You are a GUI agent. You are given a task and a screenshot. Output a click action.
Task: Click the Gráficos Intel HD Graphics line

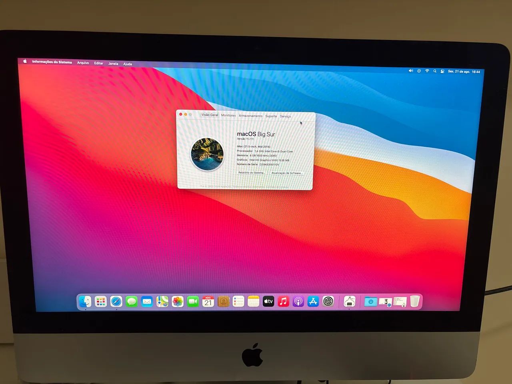pyautogui.click(x=263, y=160)
